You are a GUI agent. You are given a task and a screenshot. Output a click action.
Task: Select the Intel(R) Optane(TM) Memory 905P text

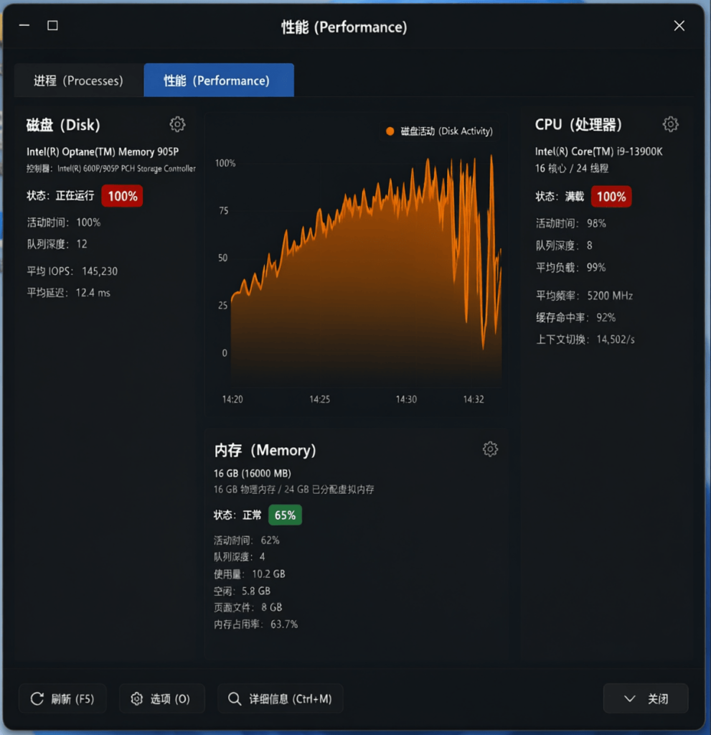(103, 152)
